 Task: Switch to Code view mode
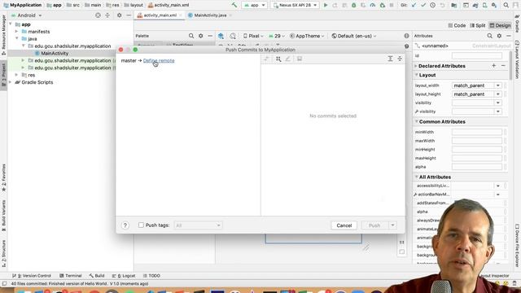457,25
